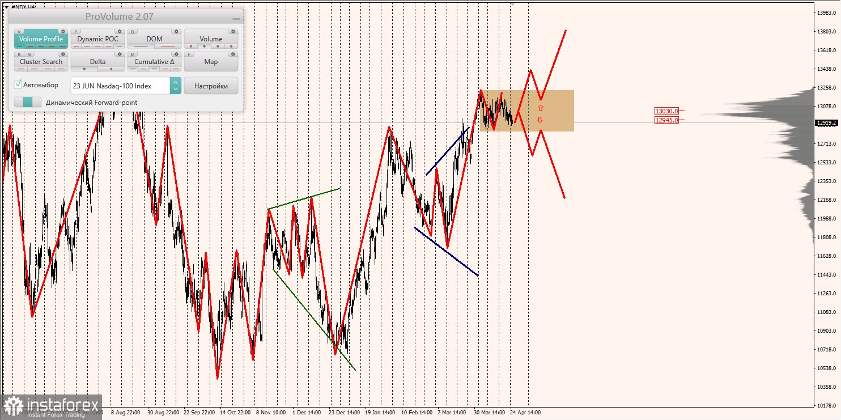The image size is (841, 420).
Task: Open Volume Profile gear settings
Action: 63,32
